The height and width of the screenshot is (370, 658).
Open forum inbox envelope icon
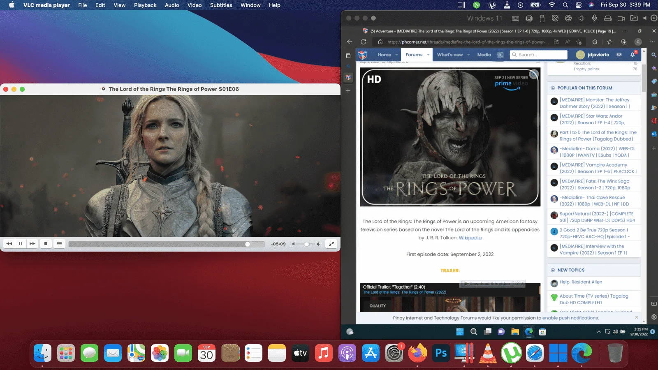pos(619,55)
